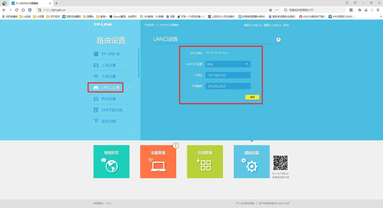Open the browser hamburger menu
Viewport: 383px width, 208px height.
379,10
